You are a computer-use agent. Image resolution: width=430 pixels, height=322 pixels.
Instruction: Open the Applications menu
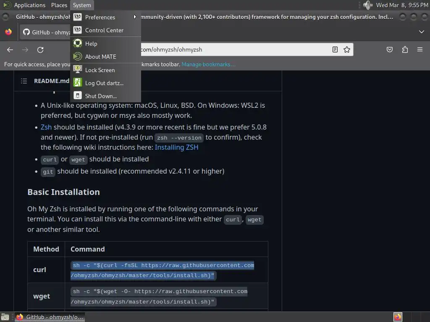[x=30, y=5]
